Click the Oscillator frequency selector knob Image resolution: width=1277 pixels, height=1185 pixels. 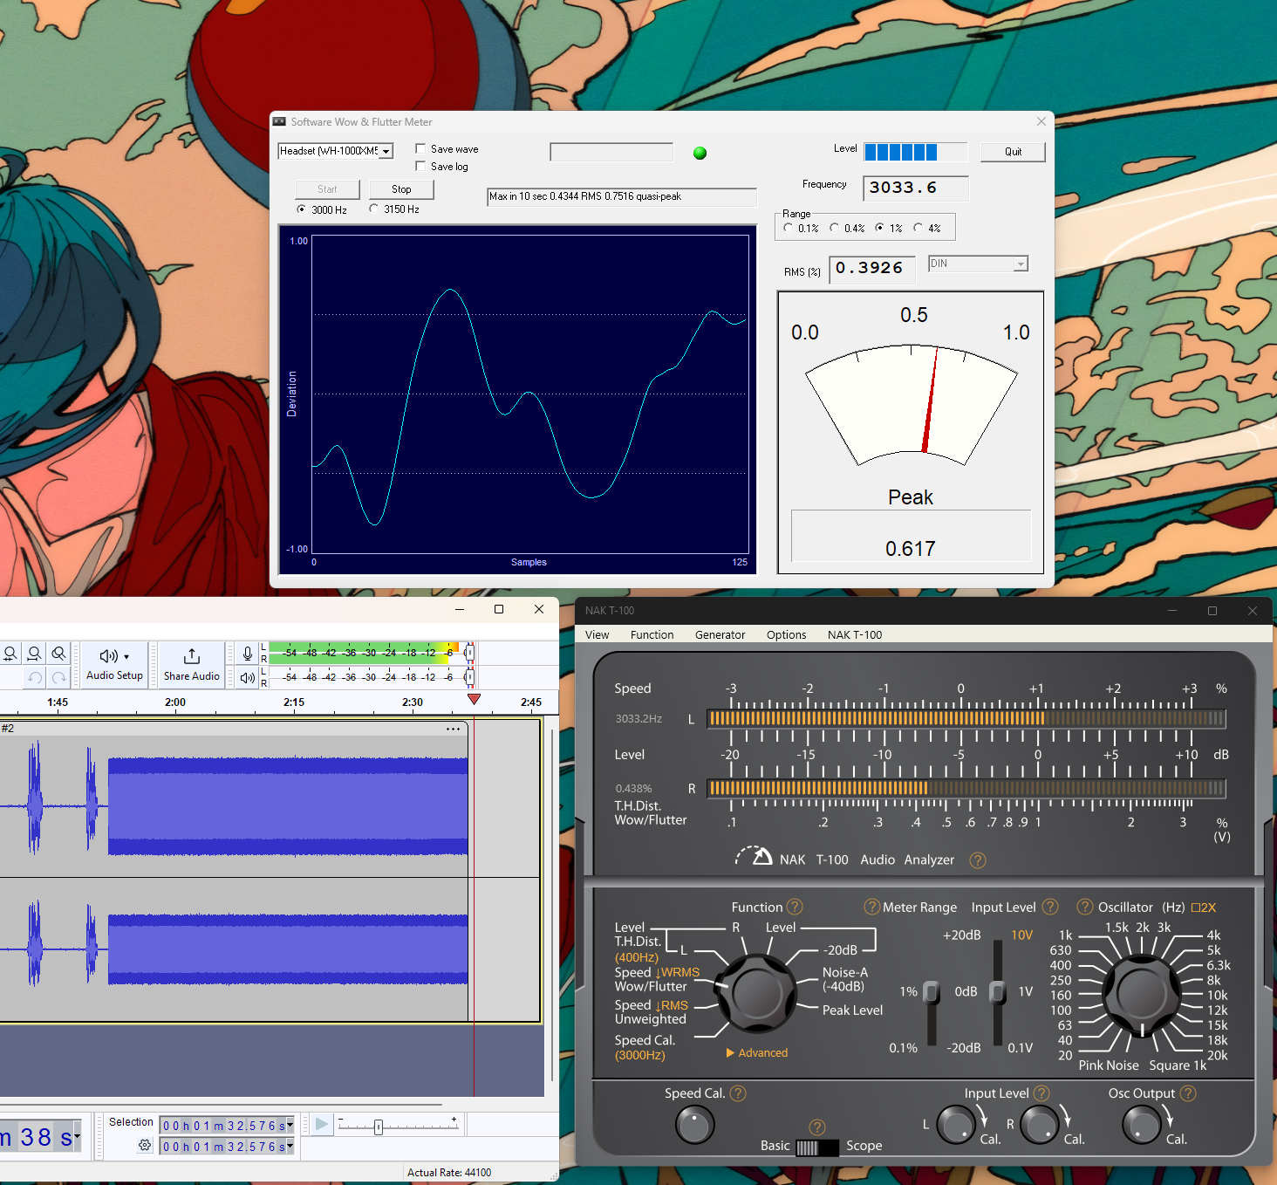pyautogui.click(x=1141, y=993)
